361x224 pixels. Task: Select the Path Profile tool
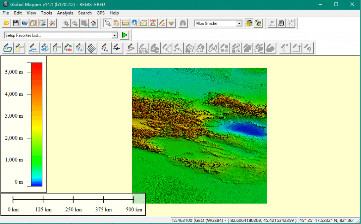(x=144, y=23)
